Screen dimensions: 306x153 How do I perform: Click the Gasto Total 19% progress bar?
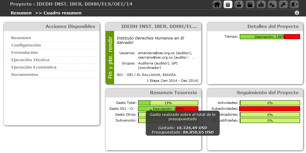168,103
